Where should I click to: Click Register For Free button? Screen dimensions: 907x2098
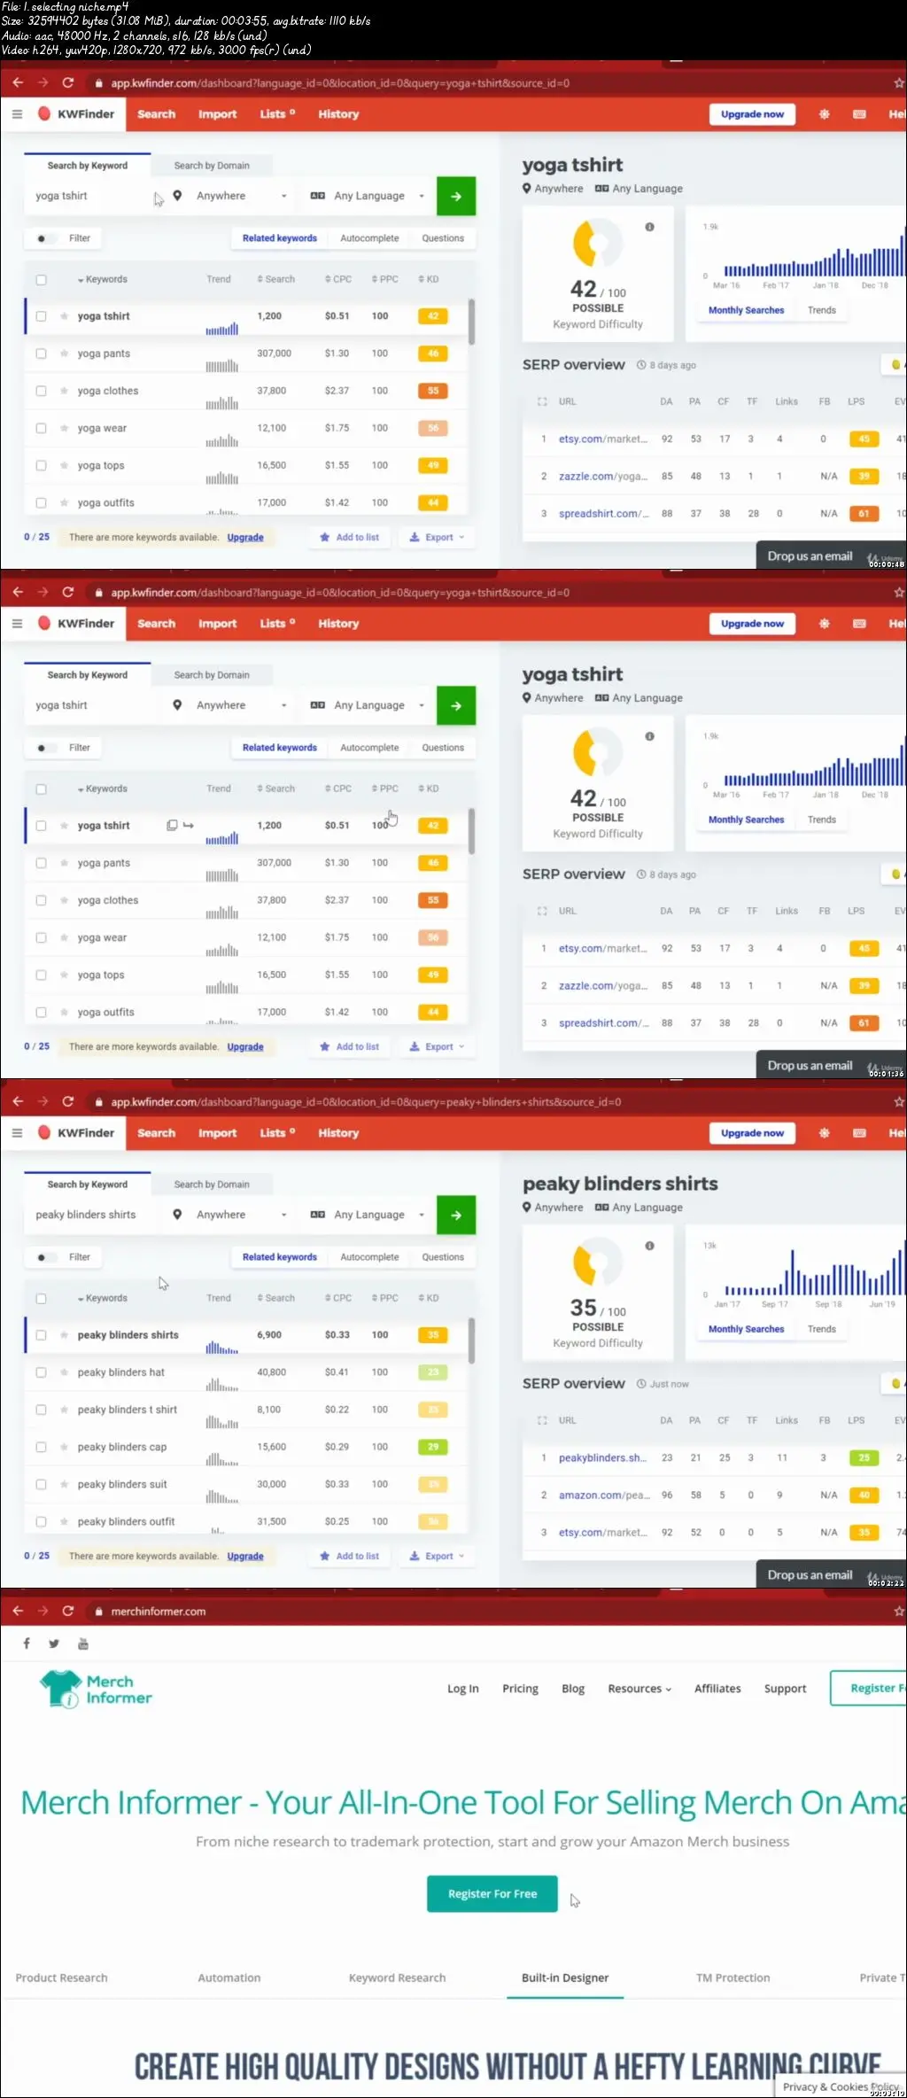(x=492, y=1893)
